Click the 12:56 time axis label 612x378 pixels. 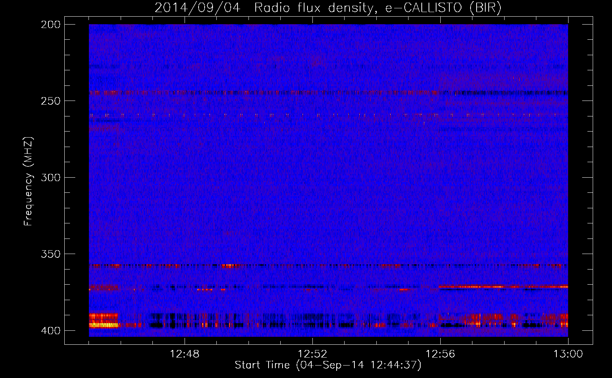click(x=440, y=354)
